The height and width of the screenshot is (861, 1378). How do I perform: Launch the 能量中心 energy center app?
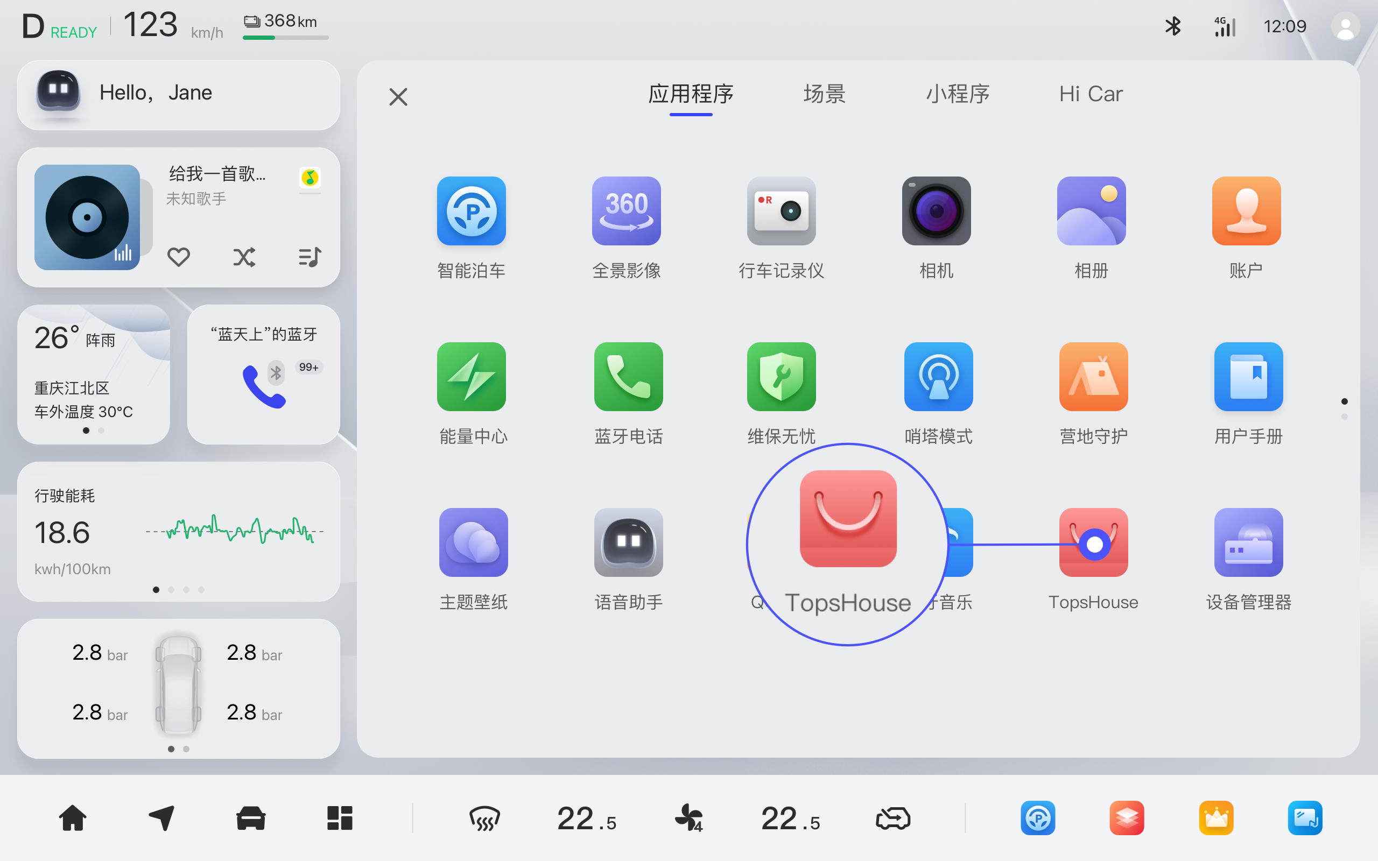[x=471, y=376]
